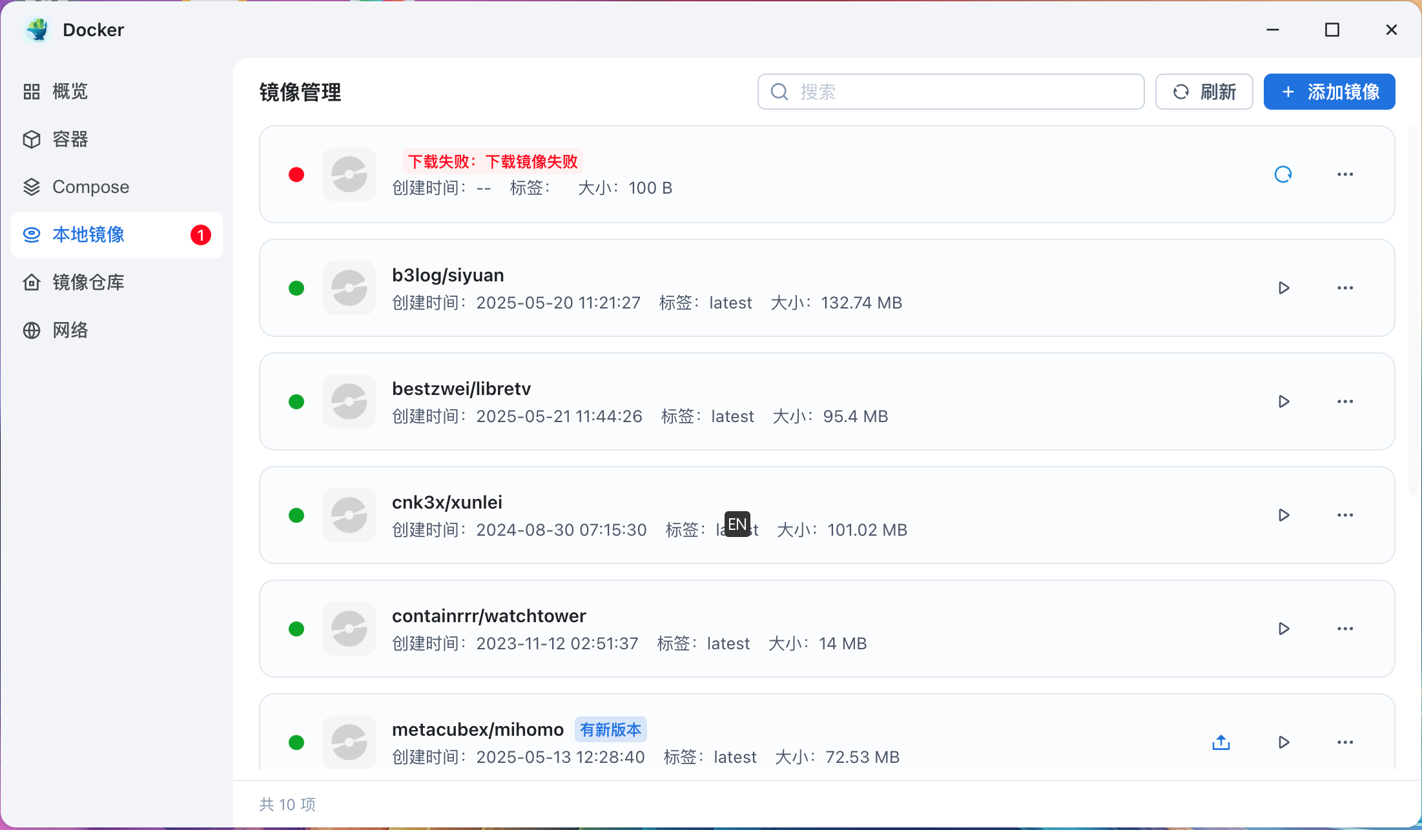Retry the failed image download
Screen dimensions: 1422x830
[x=1283, y=174]
